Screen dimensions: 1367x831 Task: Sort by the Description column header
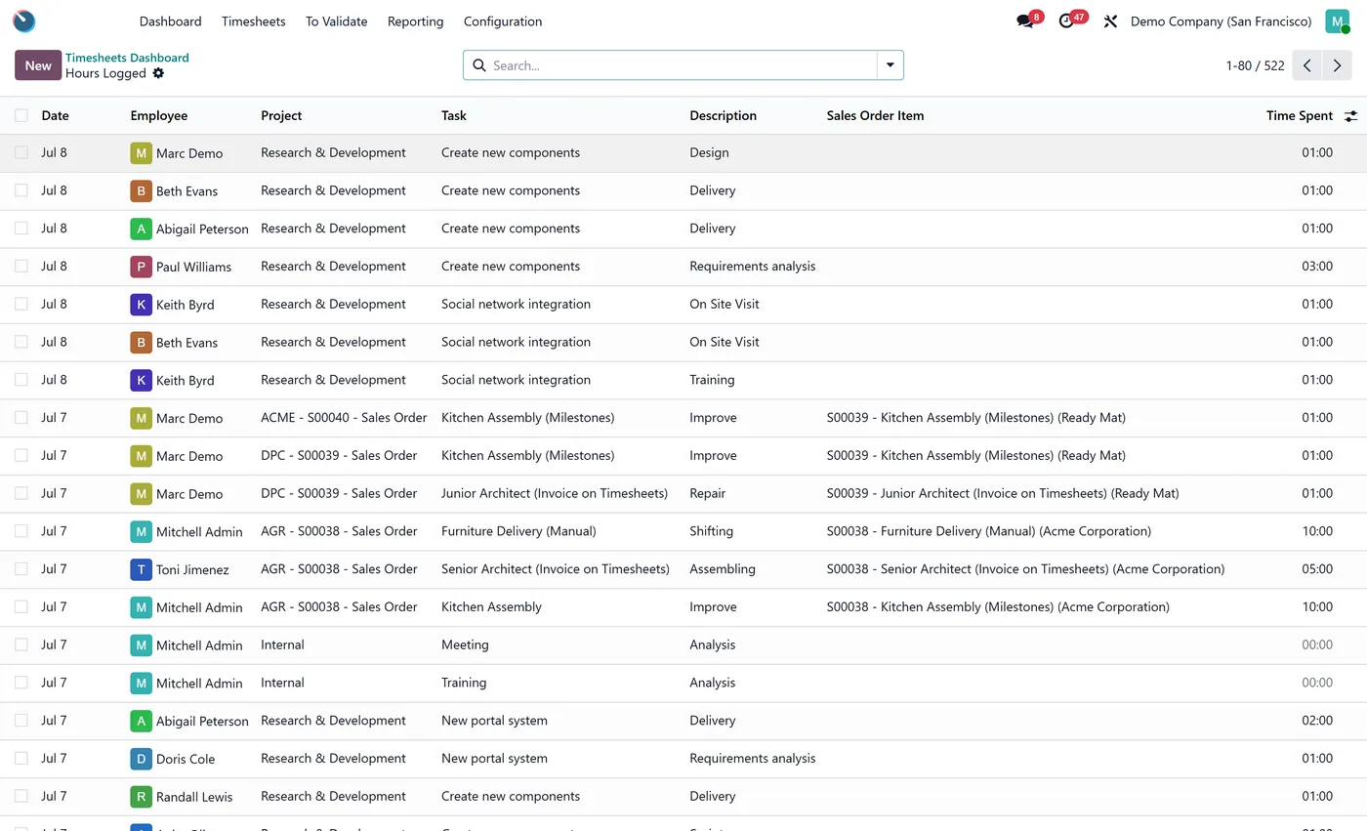(723, 115)
